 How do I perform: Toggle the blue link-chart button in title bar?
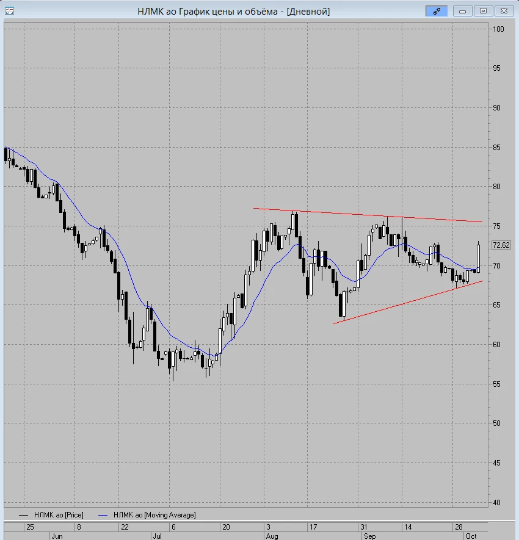point(437,11)
